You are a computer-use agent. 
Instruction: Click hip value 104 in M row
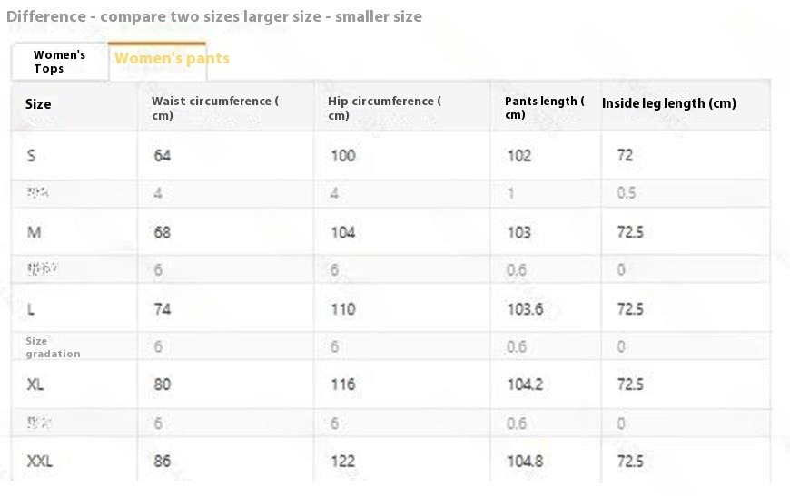[x=342, y=233]
